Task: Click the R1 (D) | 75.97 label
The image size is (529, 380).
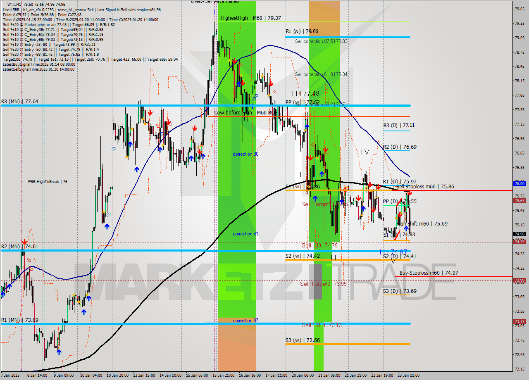Action: click(400, 182)
